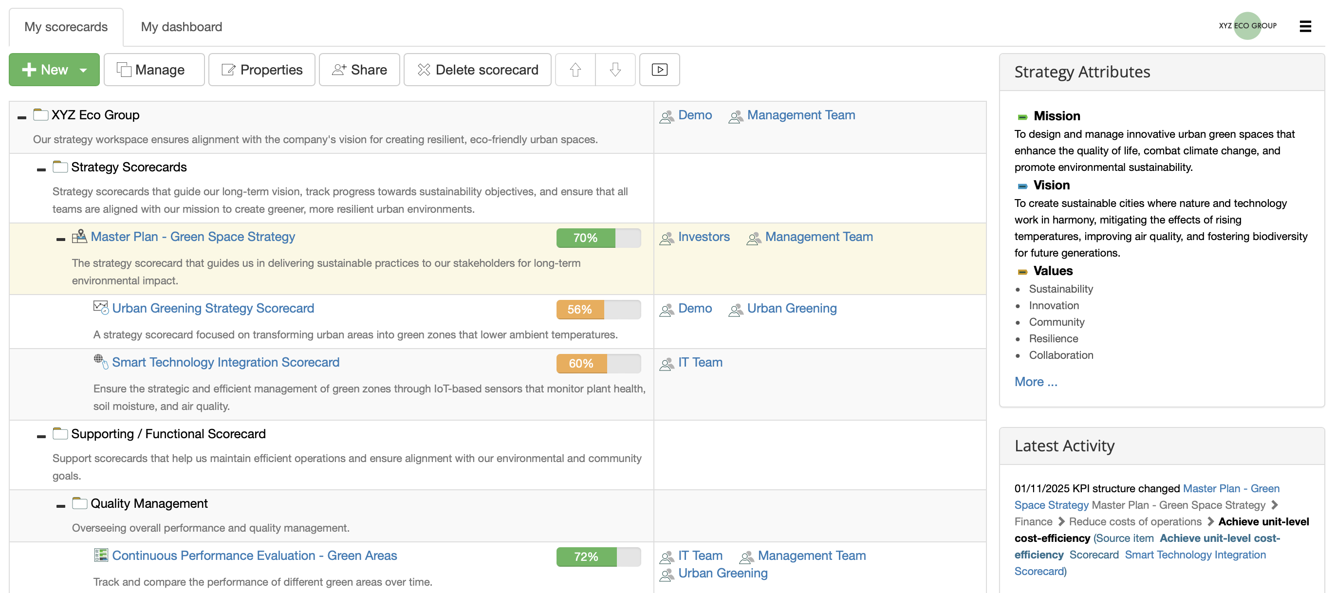Click the Delete scorecard button
1336x593 pixels.
[477, 70]
